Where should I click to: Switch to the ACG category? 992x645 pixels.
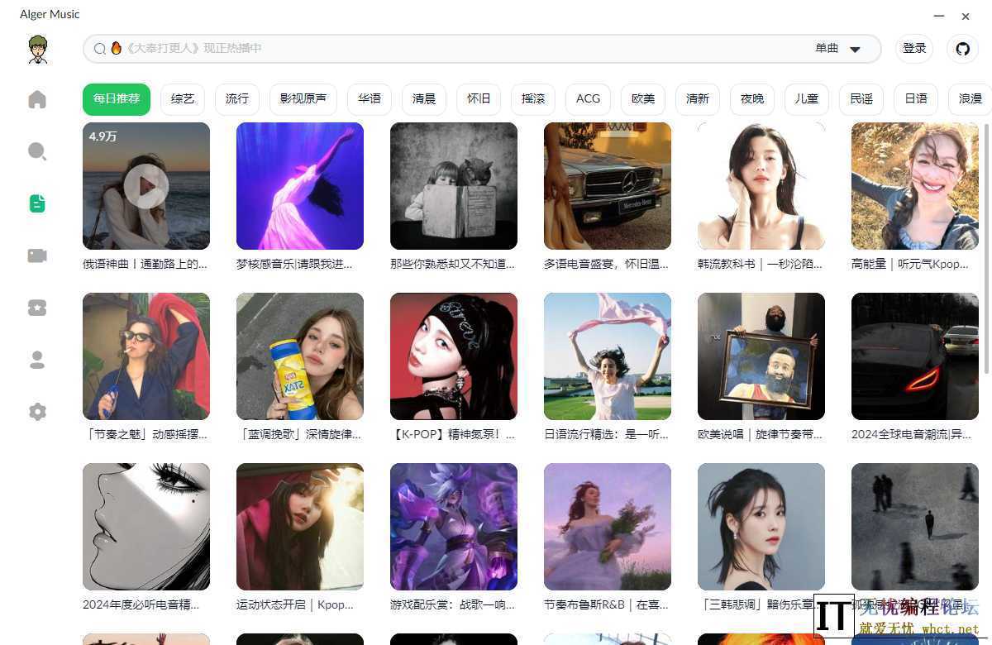pyautogui.click(x=588, y=98)
